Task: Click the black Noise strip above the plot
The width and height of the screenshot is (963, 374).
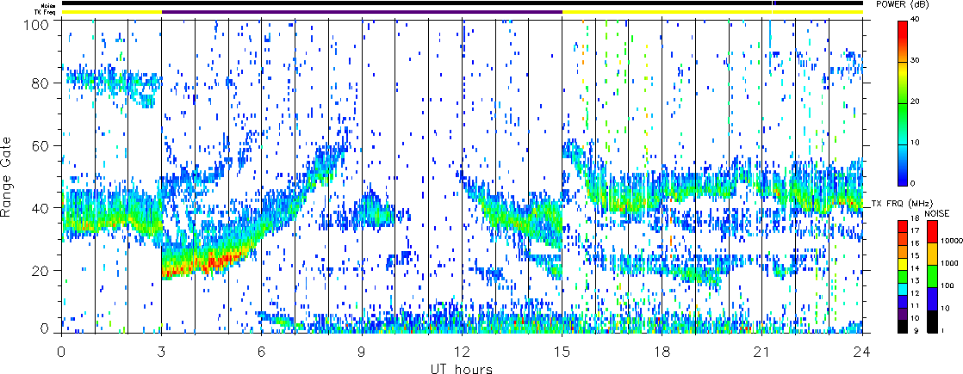Action: pyautogui.click(x=462, y=3)
